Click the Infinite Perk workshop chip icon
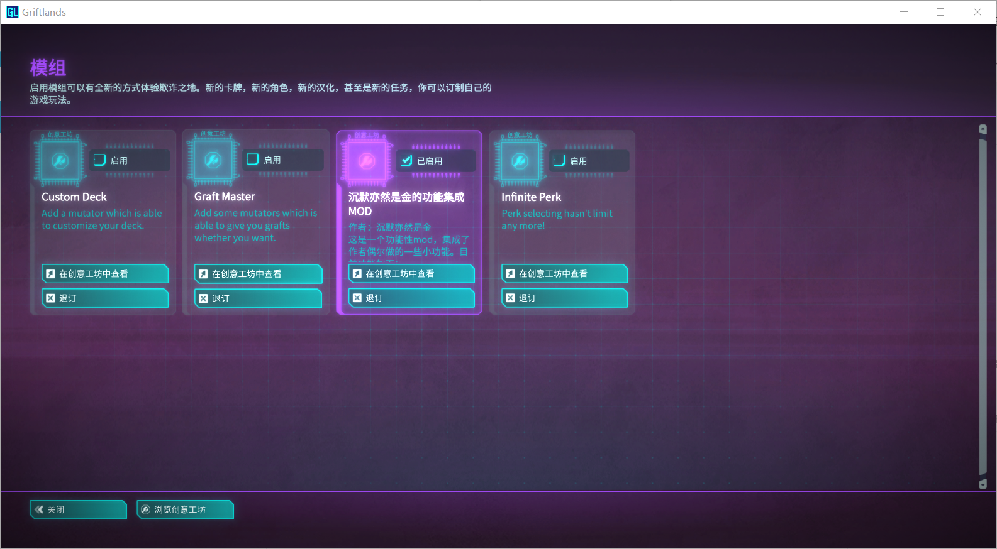Image resolution: width=997 pixels, height=549 pixels. (520, 161)
